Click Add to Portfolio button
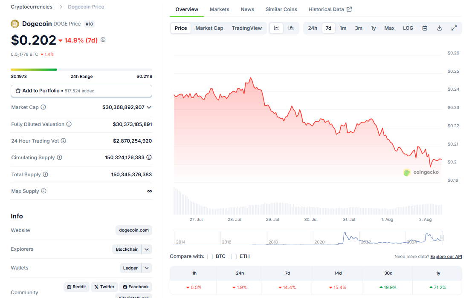Screen dimensions: 472x298 pyautogui.click(x=81, y=91)
